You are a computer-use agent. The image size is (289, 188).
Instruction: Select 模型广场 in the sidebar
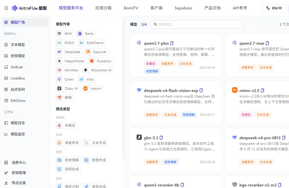pos(25,22)
